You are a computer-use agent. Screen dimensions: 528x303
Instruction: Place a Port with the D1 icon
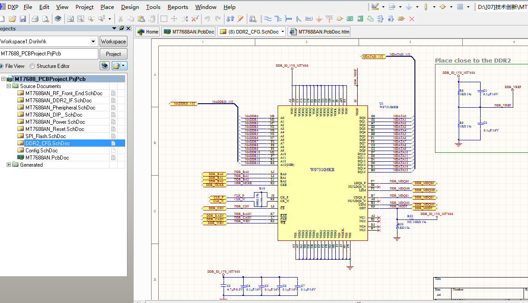coord(401,19)
